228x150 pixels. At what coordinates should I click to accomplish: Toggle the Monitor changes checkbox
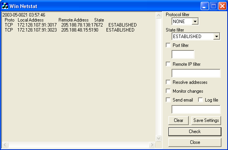168,91
